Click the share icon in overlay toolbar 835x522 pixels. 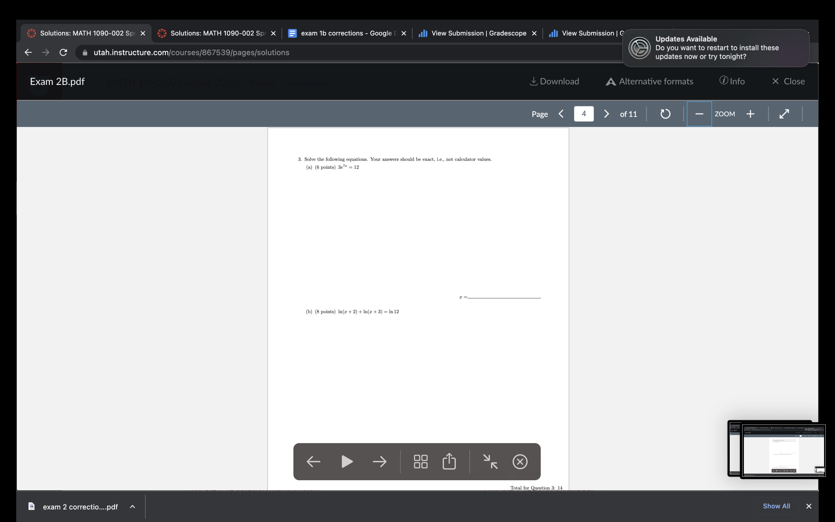point(449,462)
